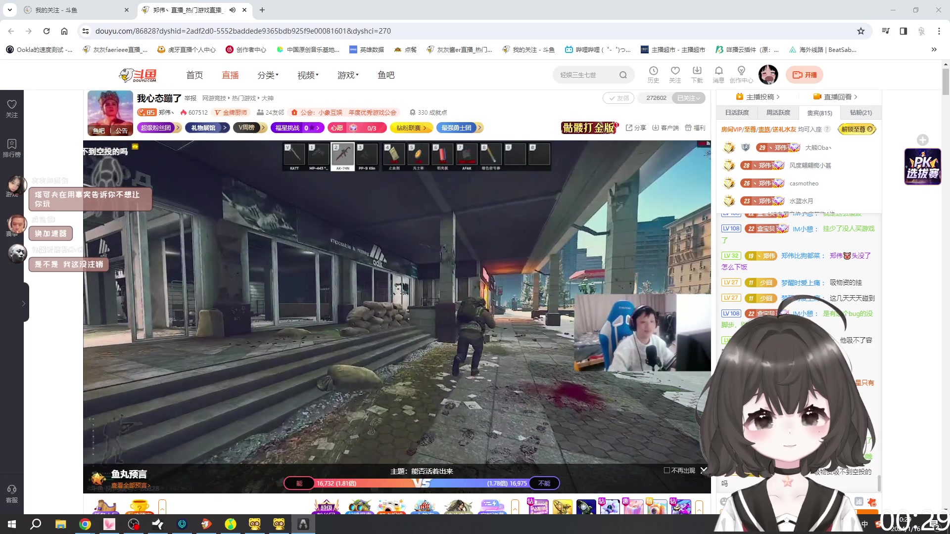Expand the 分类 dropdown menu
The image size is (950, 534).
coord(268,75)
